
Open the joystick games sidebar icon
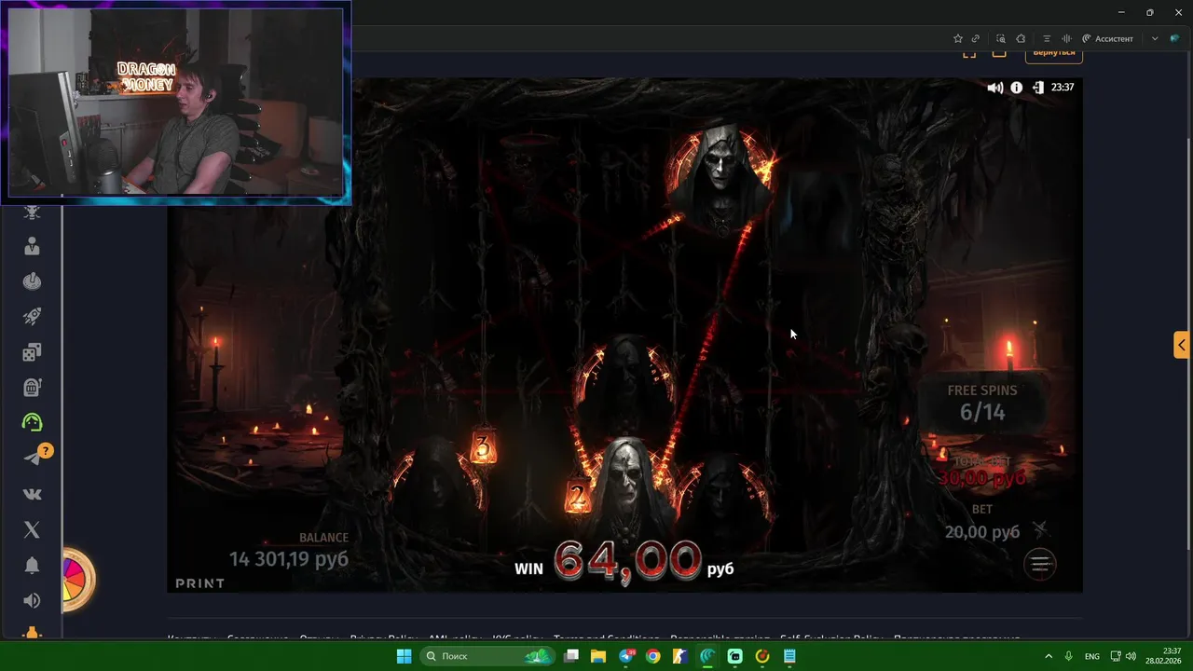(32, 281)
